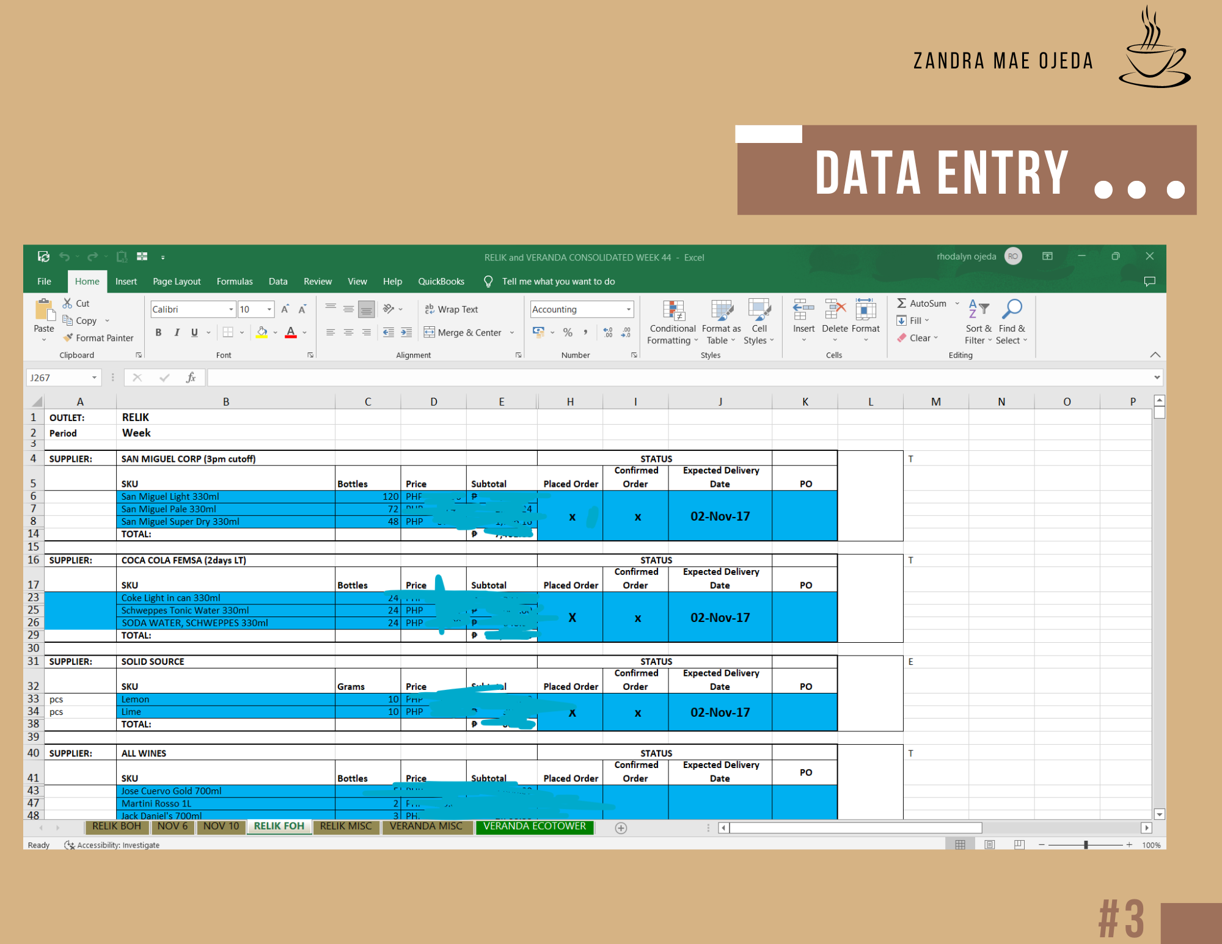The width and height of the screenshot is (1222, 944).
Task: Open the Formulas ribbon tab
Action: 234,281
